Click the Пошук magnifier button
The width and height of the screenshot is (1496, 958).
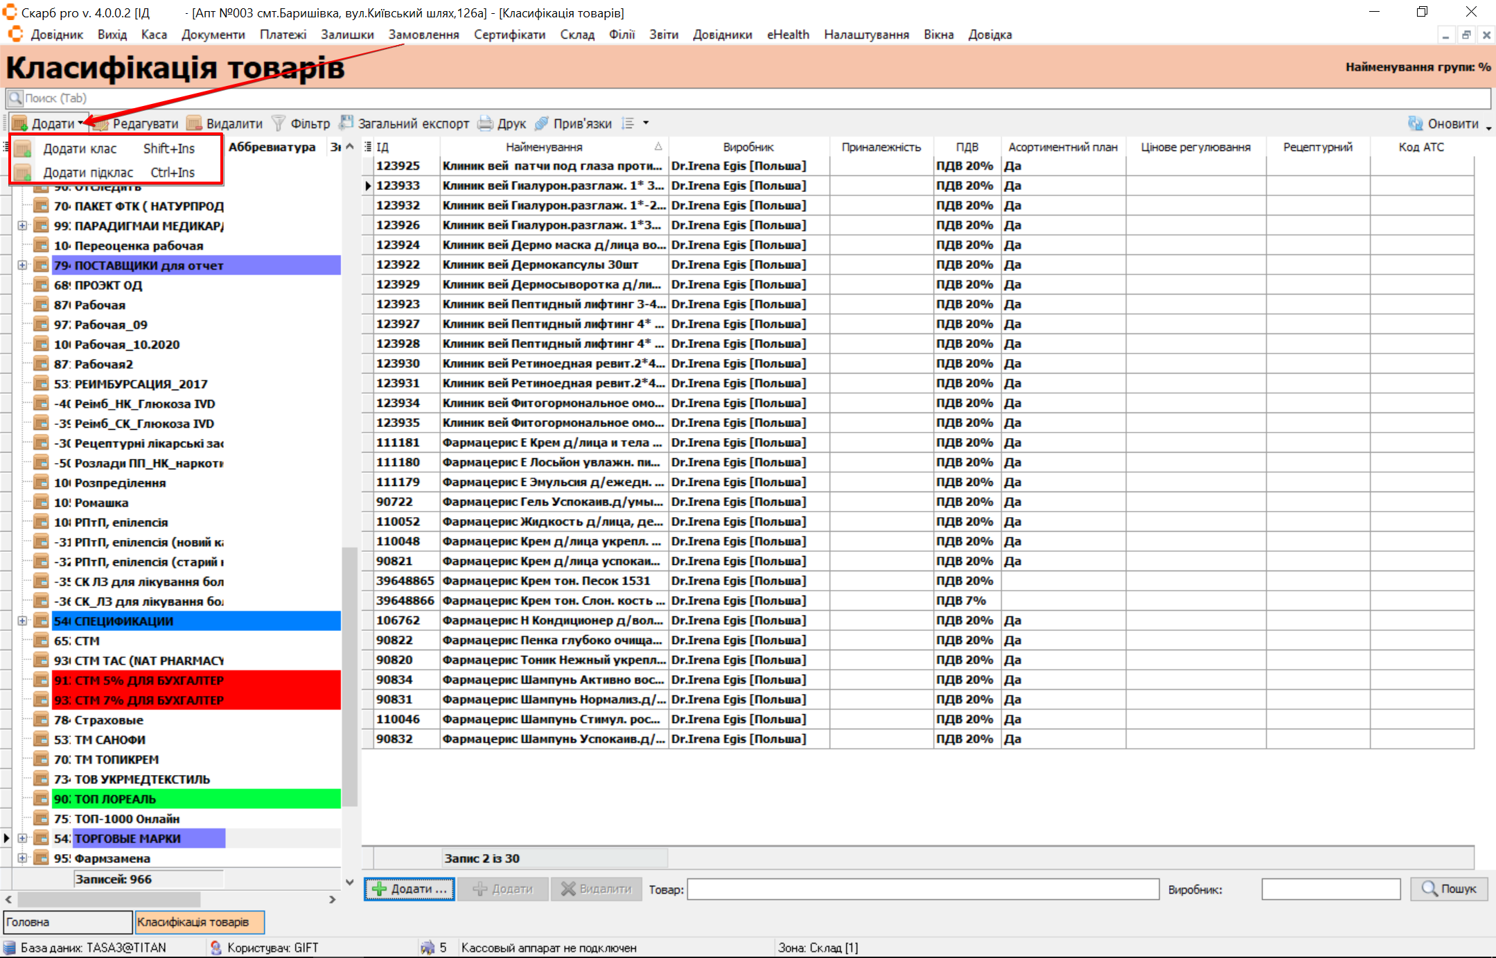[x=1449, y=889]
